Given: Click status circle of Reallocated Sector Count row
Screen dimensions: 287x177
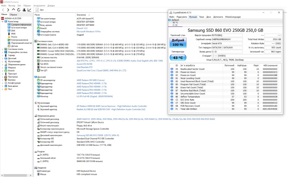Looking at the screenshot, I should (x=172, y=69).
